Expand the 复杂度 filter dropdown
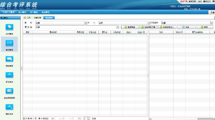The width and height of the screenshot is (215, 120). coord(117,27)
